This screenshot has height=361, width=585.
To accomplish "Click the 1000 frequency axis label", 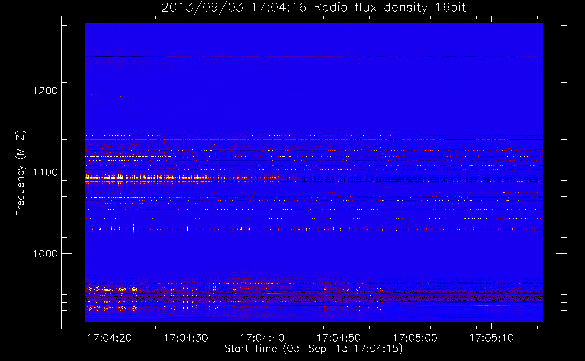I will tap(45, 254).
